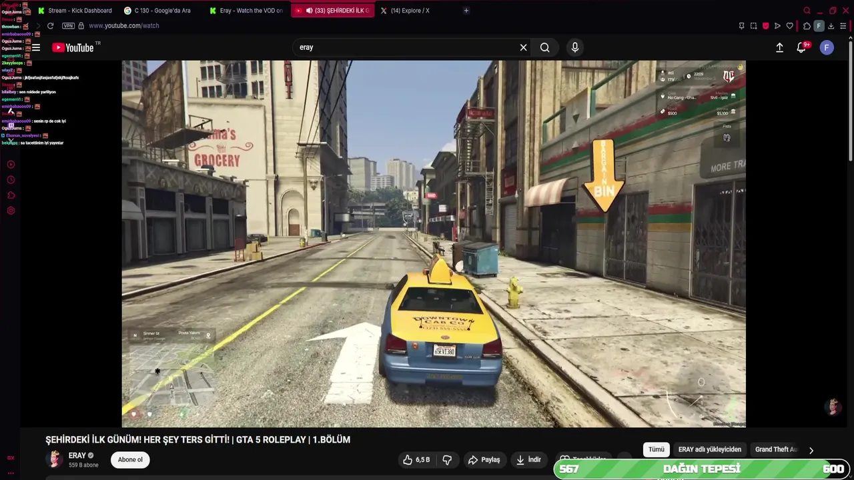The height and width of the screenshot is (480, 854).
Task: Click the 559 B abone subscriber count
Action: pyautogui.click(x=83, y=465)
